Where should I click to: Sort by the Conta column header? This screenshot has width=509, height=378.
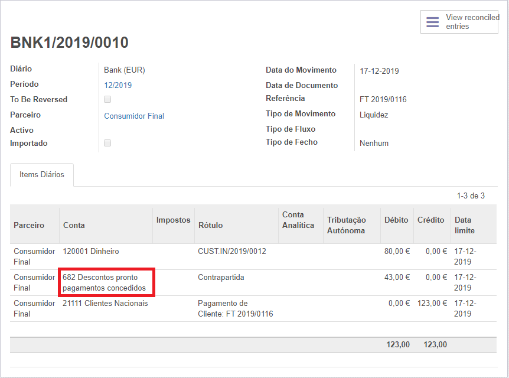[74, 225]
